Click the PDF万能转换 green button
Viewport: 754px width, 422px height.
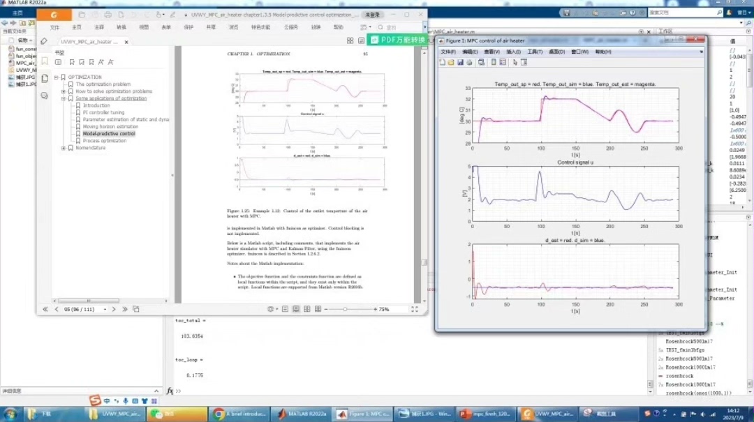click(398, 40)
